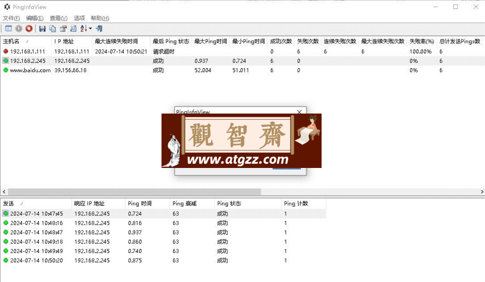The image size is (485, 282).
Task: Sort lower pane by Ping 状态 header
Action: pos(248,203)
